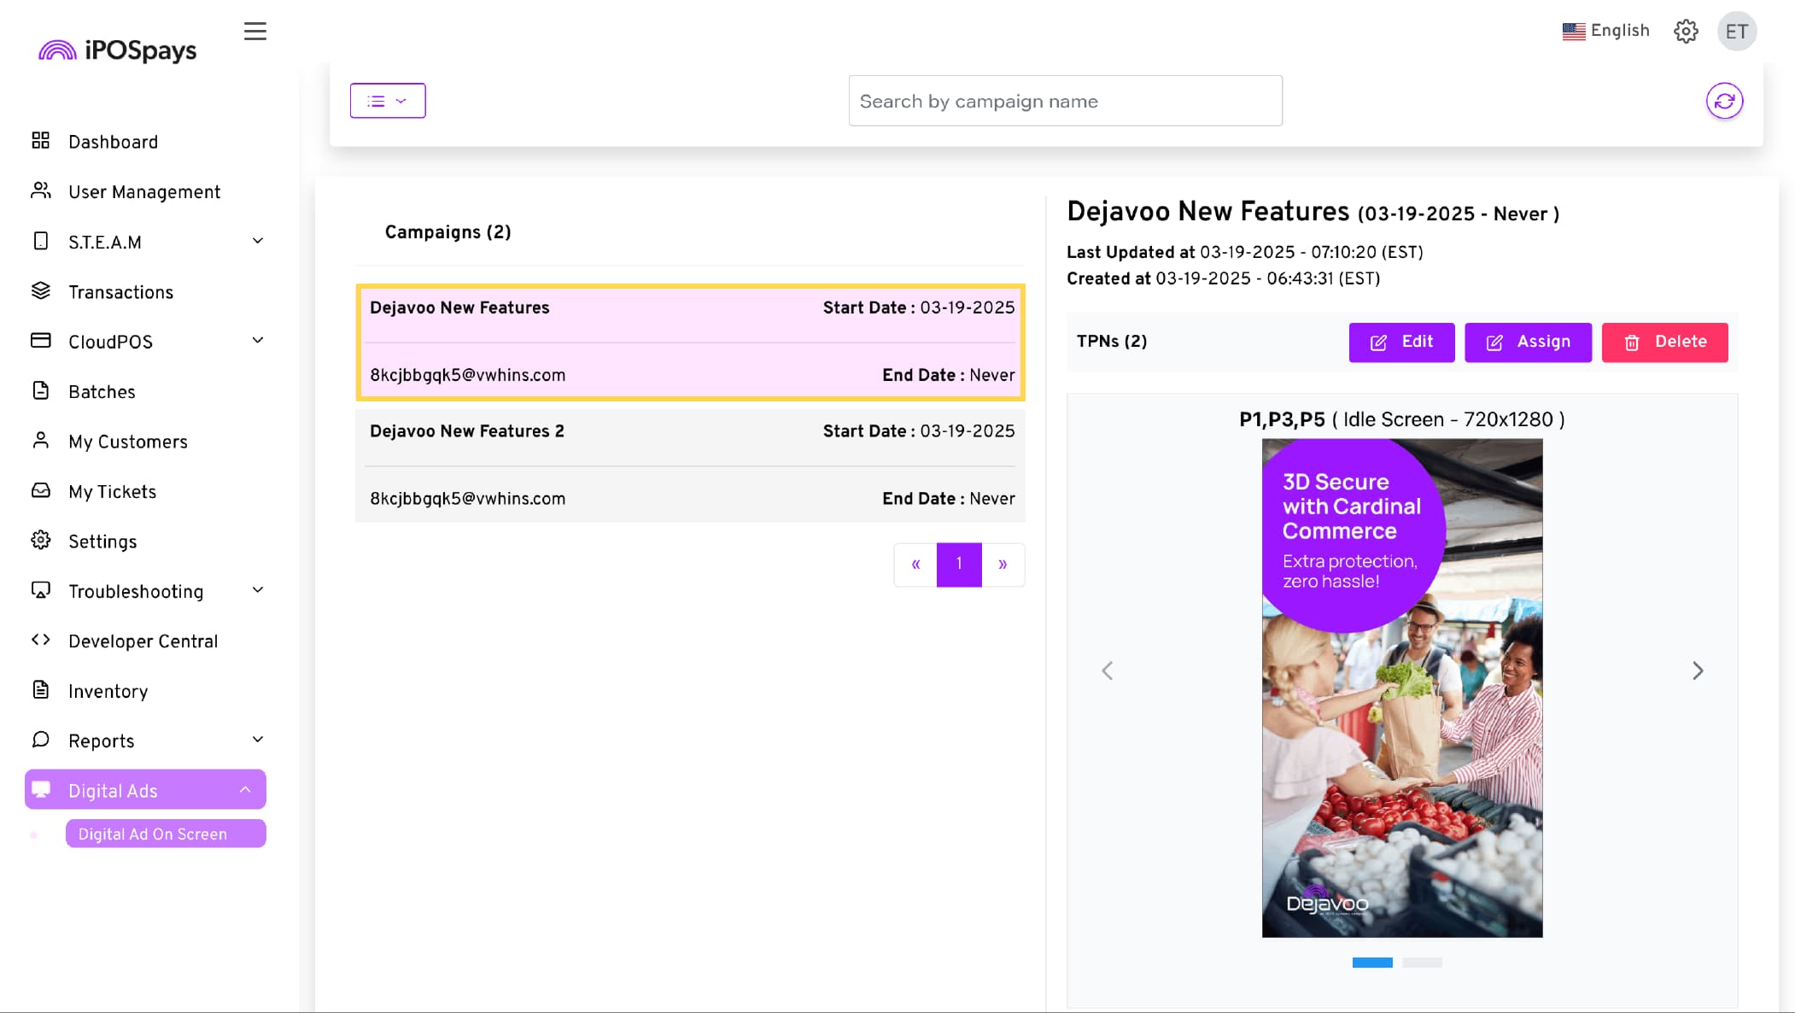
Task: Open the settings gear in top bar
Action: tap(1686, 32)
